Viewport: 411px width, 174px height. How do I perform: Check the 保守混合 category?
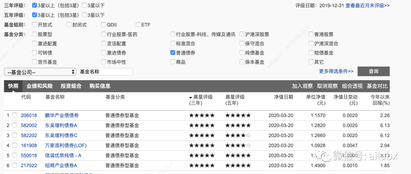coord(242,43)
